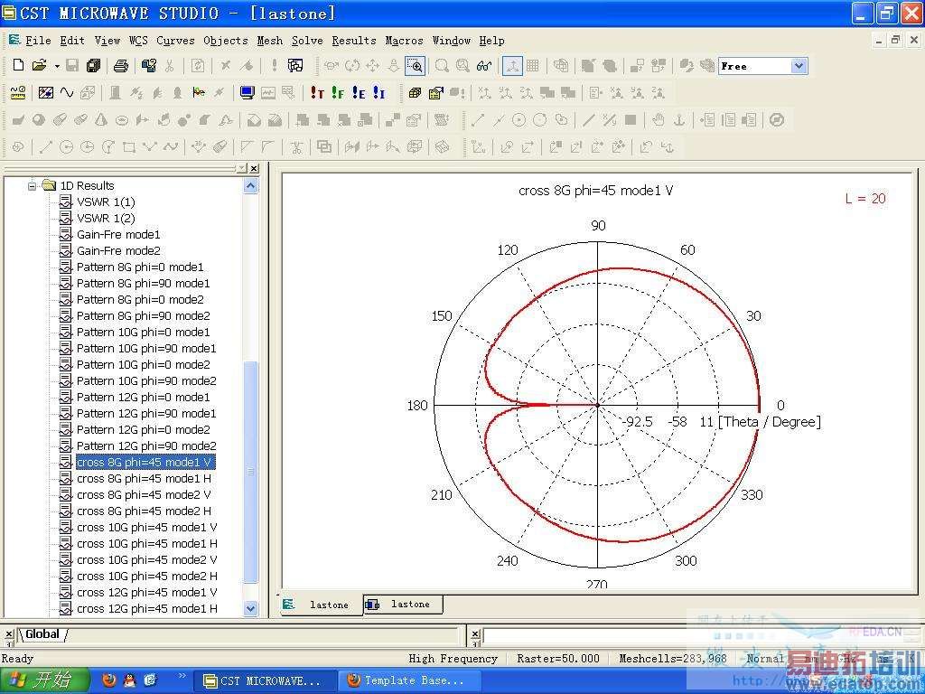Click the sine wave excitation signal icon
Image resolution: width=925 pixels, height=694 pixels.
point(67,93)
